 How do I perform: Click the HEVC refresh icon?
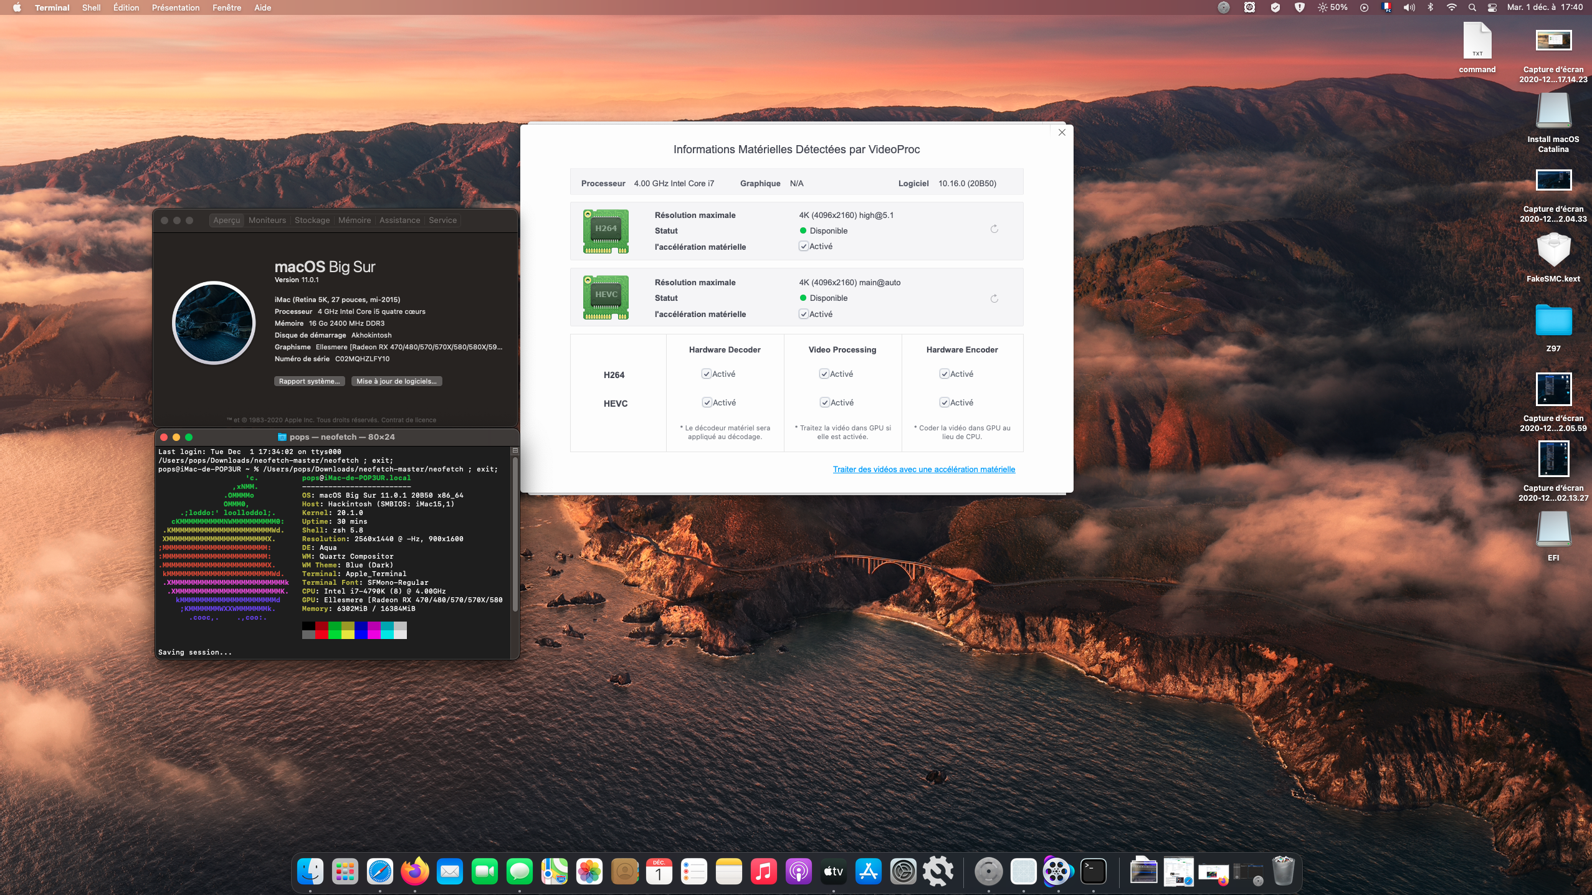coord(994,299)
